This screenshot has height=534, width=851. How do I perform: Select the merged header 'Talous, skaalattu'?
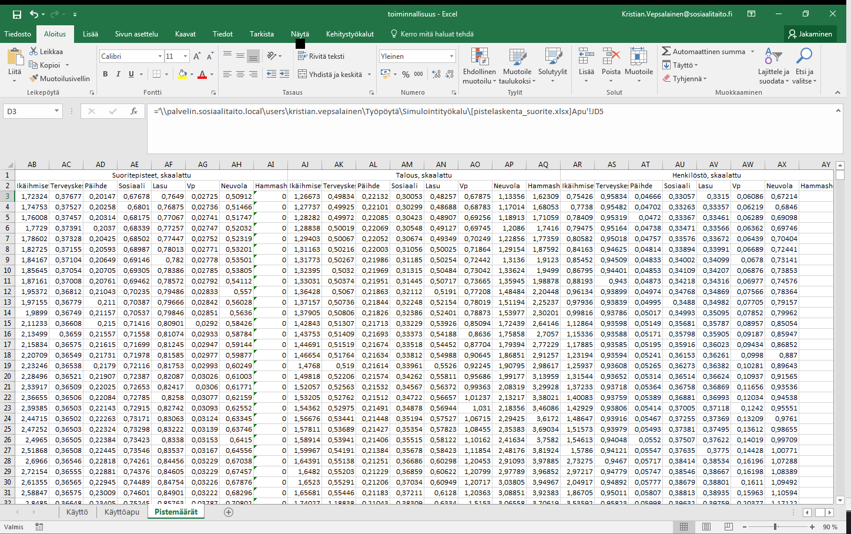(x=424, y=175)
